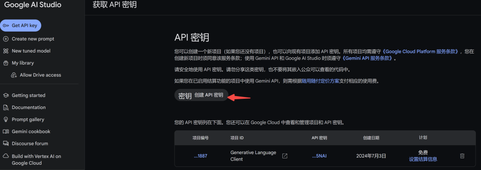Click the key icon in Get API key
The height and width of the screenshot is (170, 481).
pyautogui.click(x=6, y=25)
